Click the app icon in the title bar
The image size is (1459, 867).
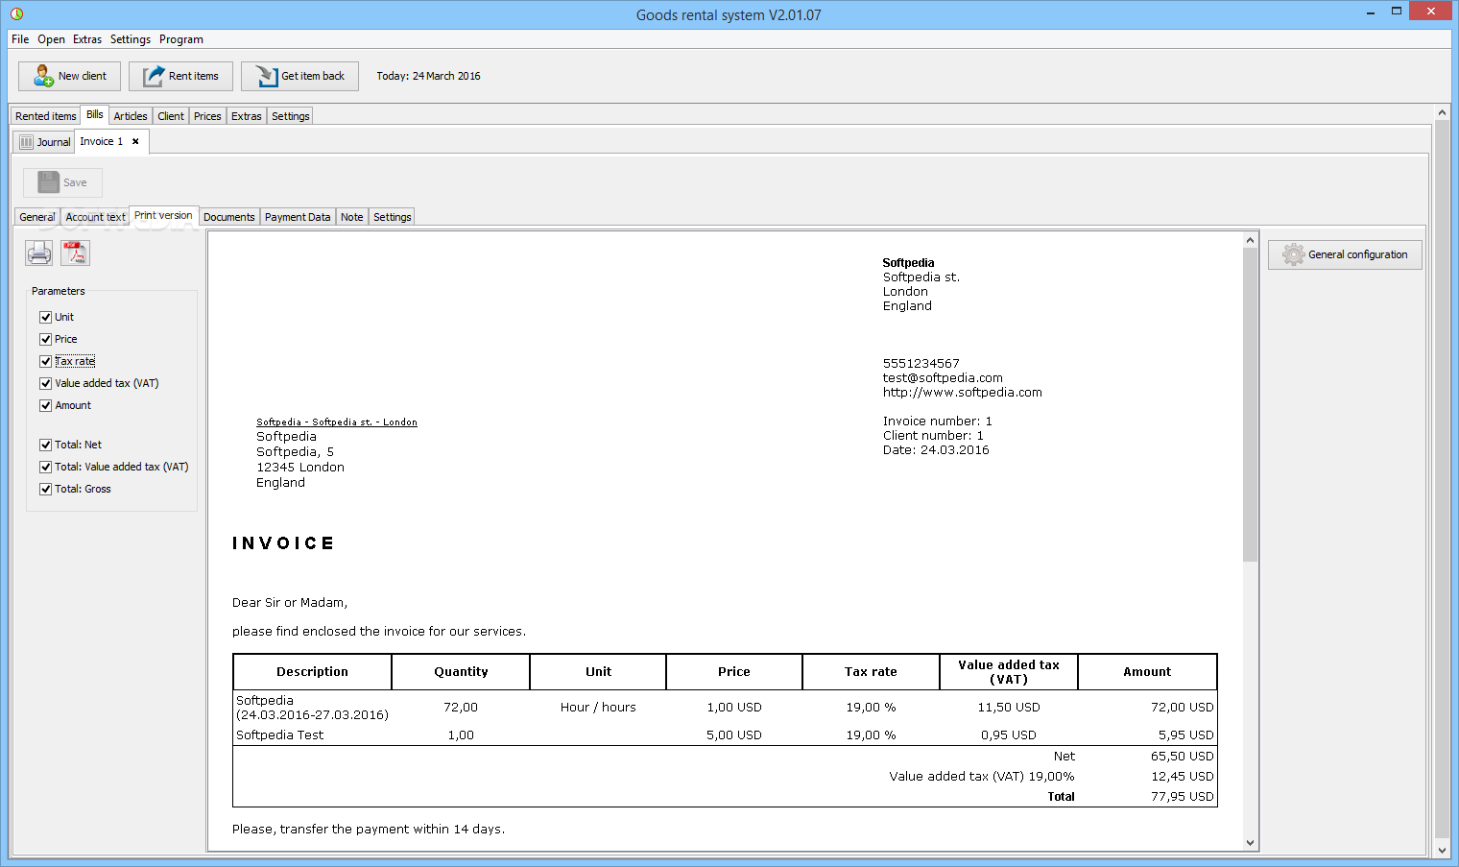(x=16, y=14)
